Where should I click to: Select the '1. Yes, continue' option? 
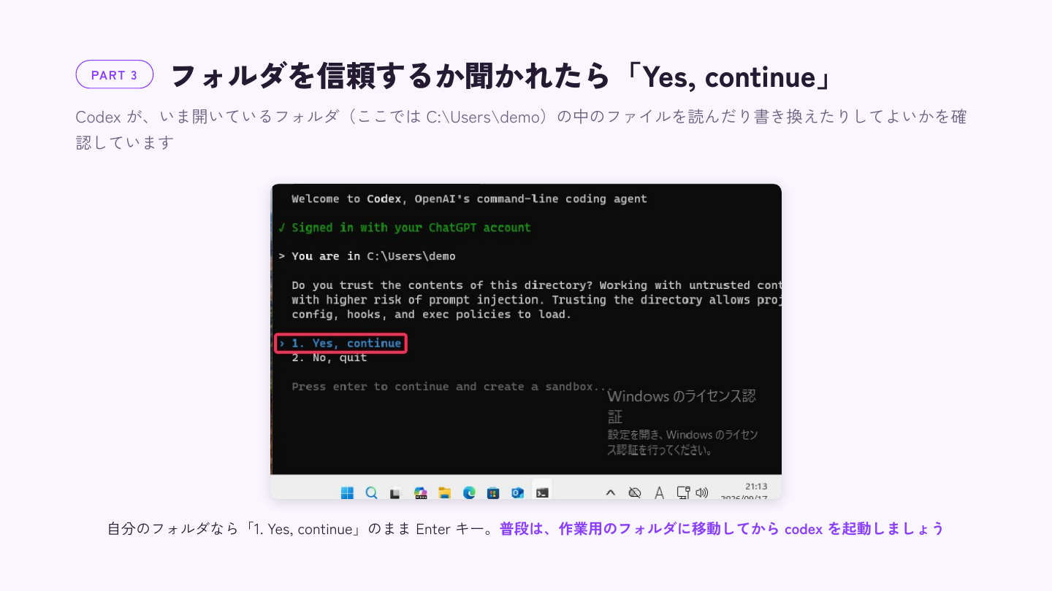coord(340,343)
